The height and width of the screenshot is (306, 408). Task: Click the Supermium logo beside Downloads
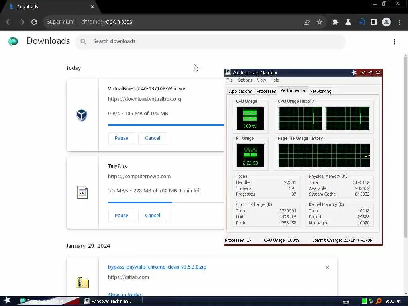pos(13,41)
